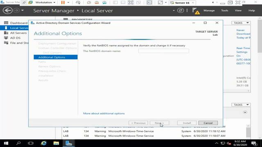Open navigation history dropdown beside forward arrow

tap(23, 11)
